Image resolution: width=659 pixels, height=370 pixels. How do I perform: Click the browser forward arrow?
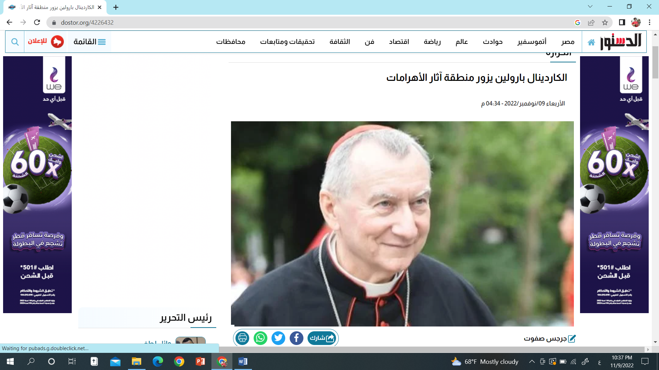[x=23, y=22]
